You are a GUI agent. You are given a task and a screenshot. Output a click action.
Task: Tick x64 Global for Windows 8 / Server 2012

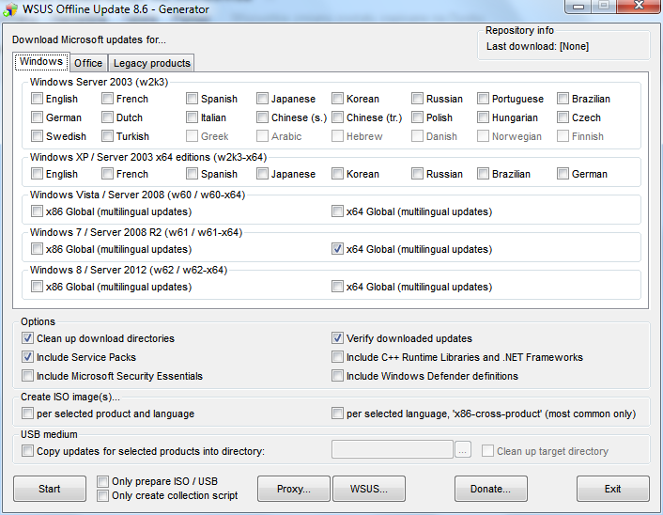pos(337,287)
